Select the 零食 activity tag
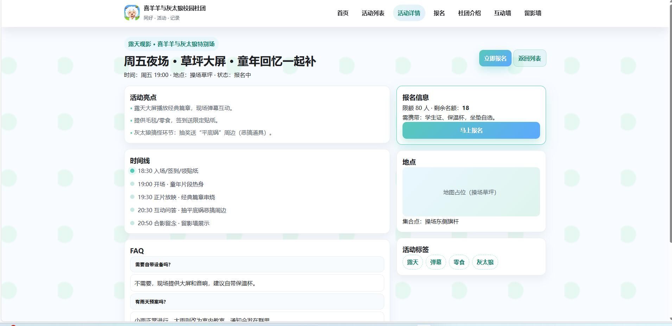The width and height of the screenshot is (672, 326). coord(459,262)
